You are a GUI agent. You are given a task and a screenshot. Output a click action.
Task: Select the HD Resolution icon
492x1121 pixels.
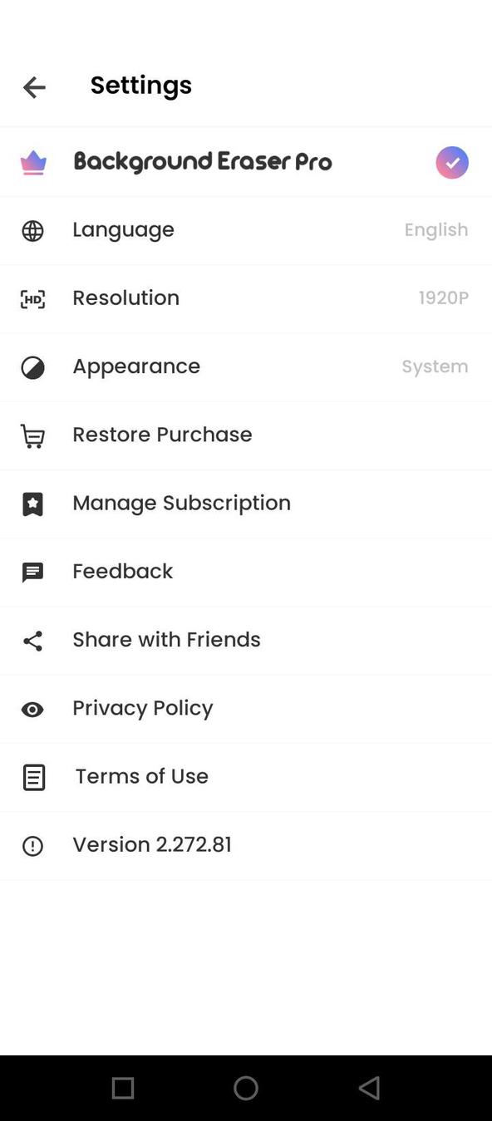pyautogui.click(x=32, y=299)
